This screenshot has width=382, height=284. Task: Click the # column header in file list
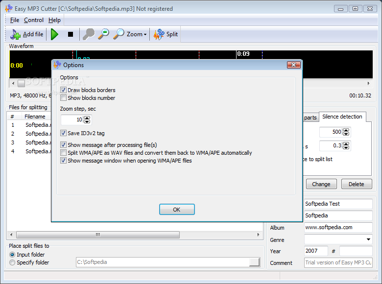click(x=12, y=117)
